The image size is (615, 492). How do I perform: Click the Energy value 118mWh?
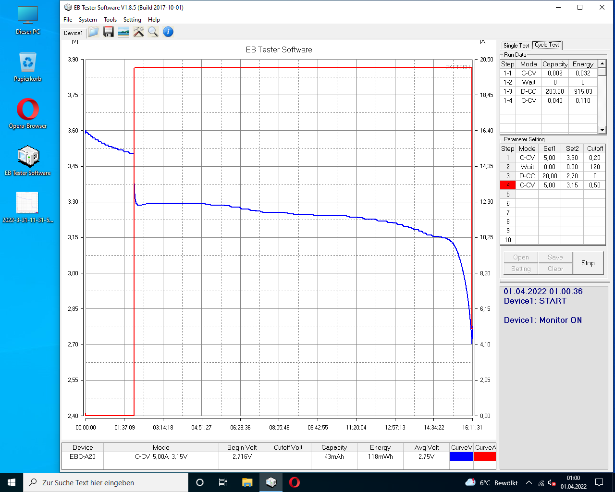point(380,456)
